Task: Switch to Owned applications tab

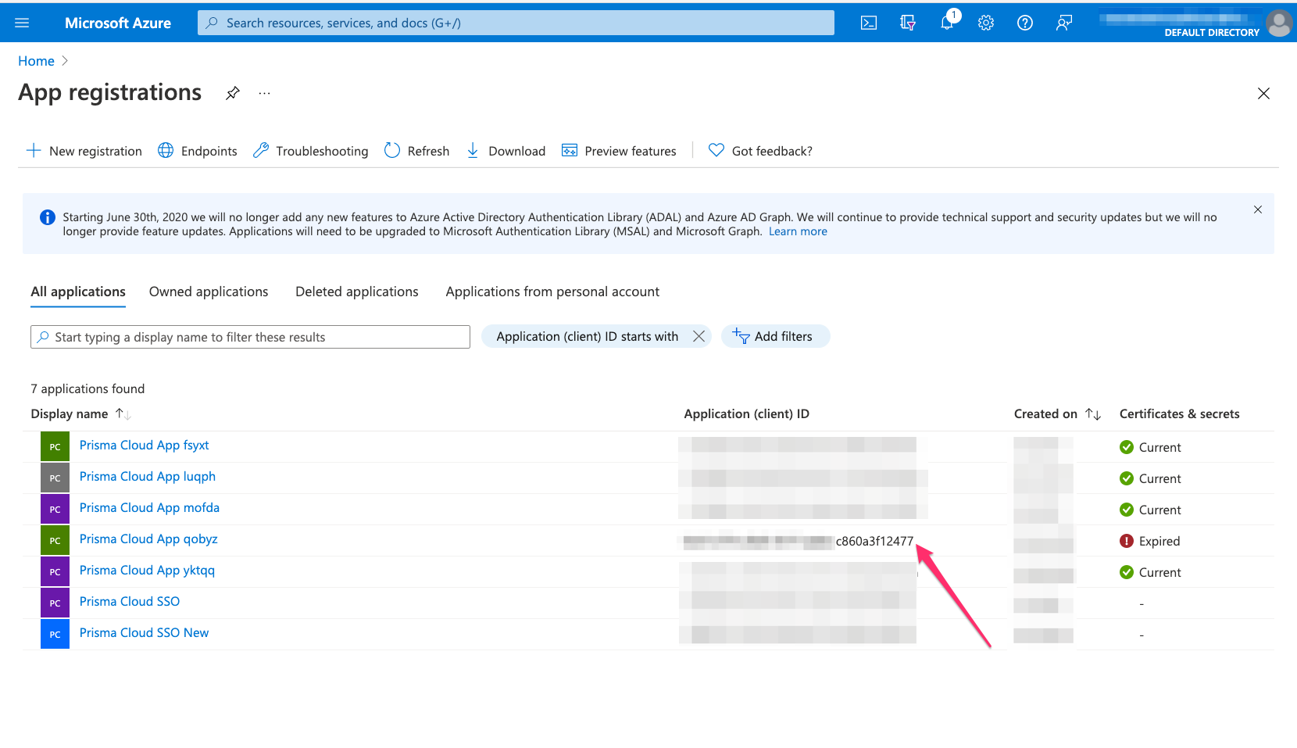Action: [209, 292]
